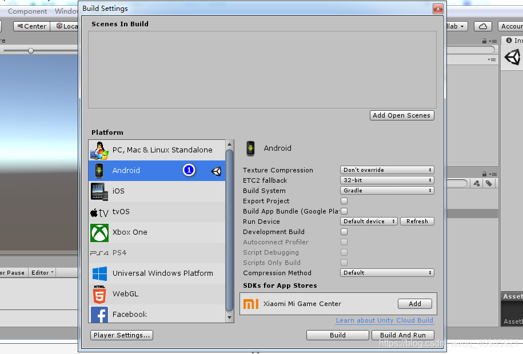
Task: Refresh the Run Device list
Action: [417, 222]
